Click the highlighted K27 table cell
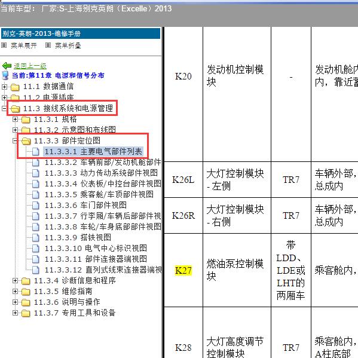The width and height of the screenshot is (358, 358). pos(183,270)
